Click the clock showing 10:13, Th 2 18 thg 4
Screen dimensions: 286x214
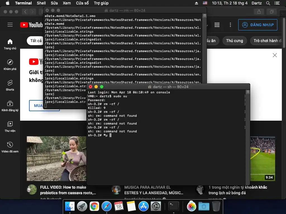click(x=230, y=3)
